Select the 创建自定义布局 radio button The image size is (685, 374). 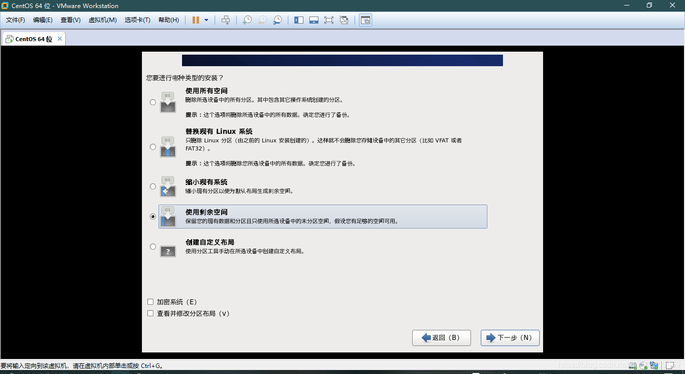click(x=153, y=247)
